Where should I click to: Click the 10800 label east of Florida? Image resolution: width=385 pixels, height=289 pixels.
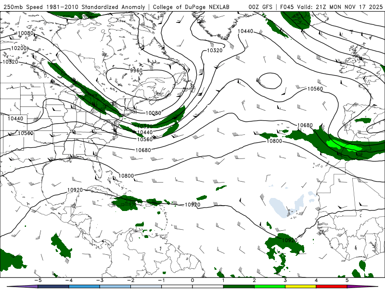pyautogui.click(x=126, y=176)
